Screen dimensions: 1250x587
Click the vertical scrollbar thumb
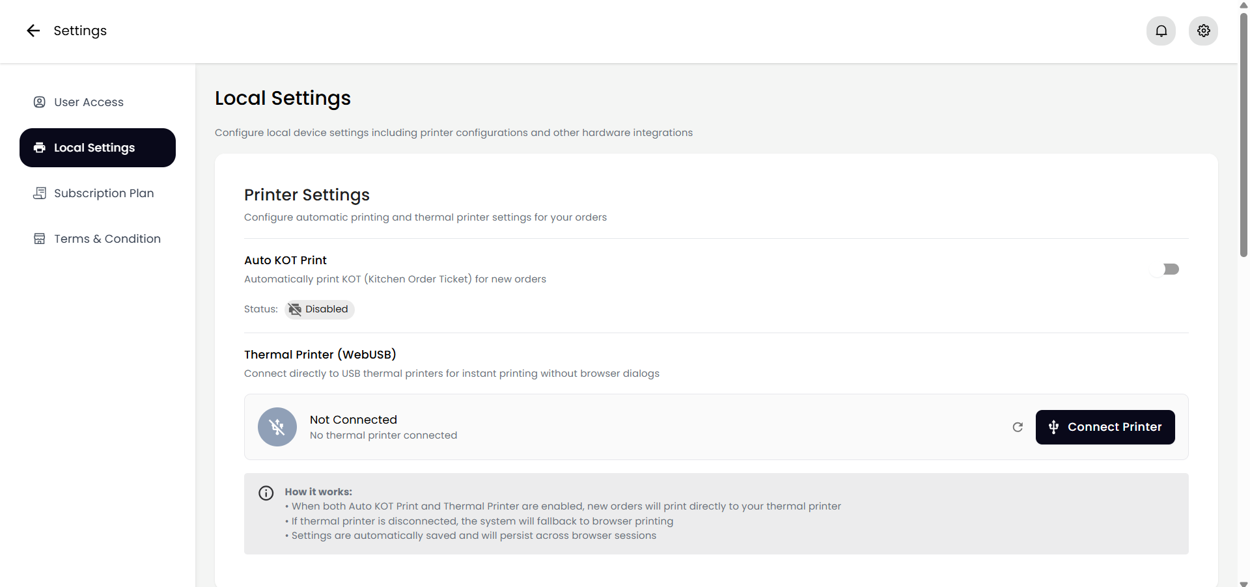point(1243,130)
